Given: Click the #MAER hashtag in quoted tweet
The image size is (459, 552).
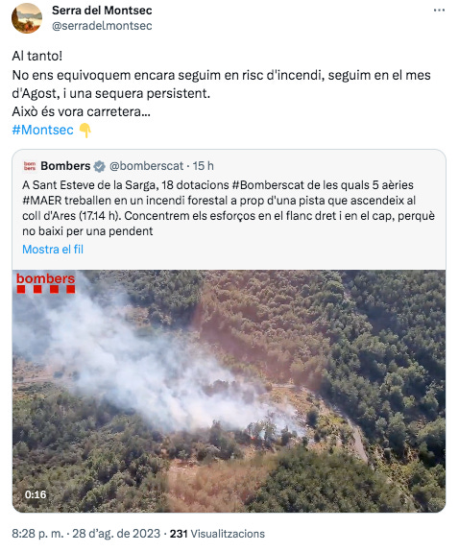Looking at the screenshot, I should [x=42, y=201].
